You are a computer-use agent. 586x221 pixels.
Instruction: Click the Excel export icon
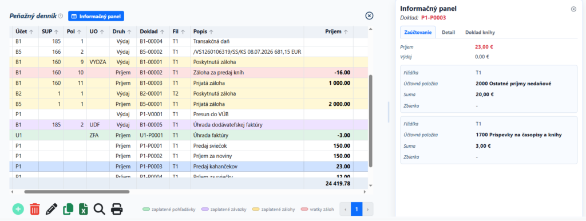point(84,208)
